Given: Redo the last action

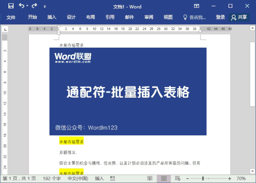Looking at the screenshot, I should [x=34, y=6].
